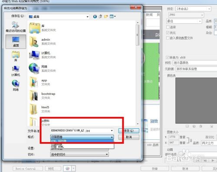Click the 保存 button

click(129, 131)
